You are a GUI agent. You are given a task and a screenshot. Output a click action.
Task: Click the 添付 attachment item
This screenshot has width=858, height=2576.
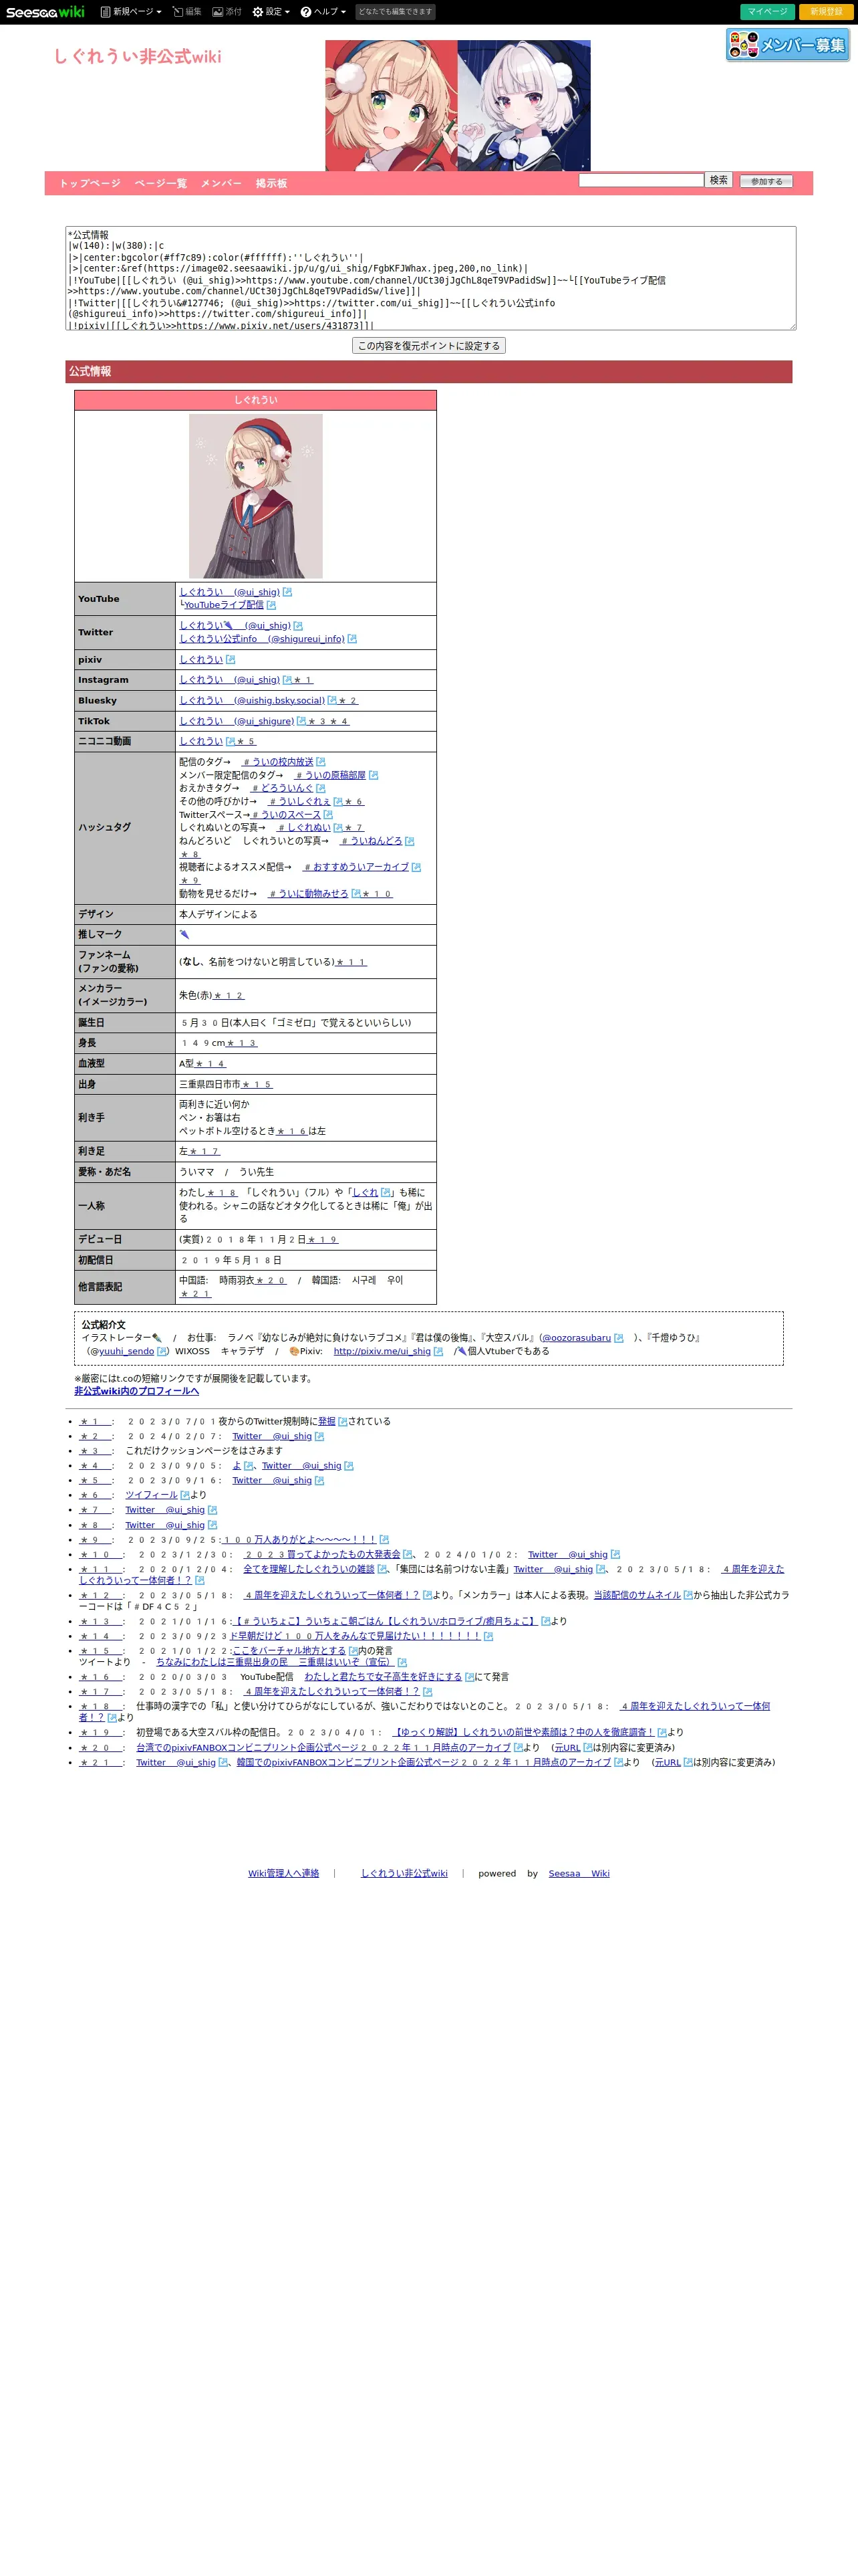coord(227,12)
